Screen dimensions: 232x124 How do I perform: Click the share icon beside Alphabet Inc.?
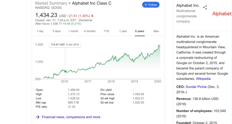[205, 8]
